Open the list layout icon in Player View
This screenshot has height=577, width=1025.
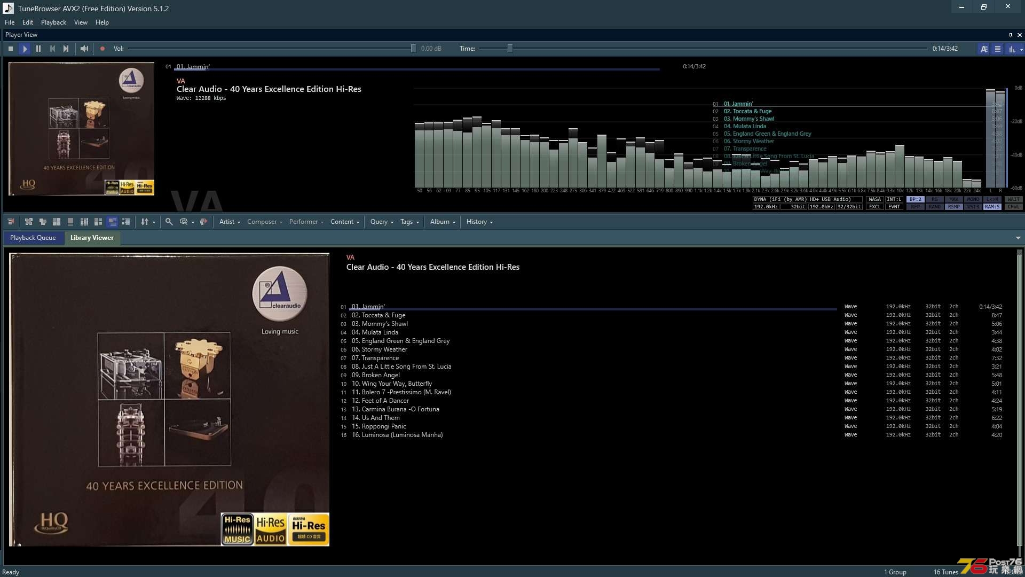point(997,49)
